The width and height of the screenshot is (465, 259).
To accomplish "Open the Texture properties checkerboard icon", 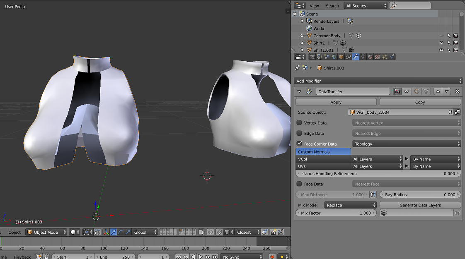I will pos(377,57).
